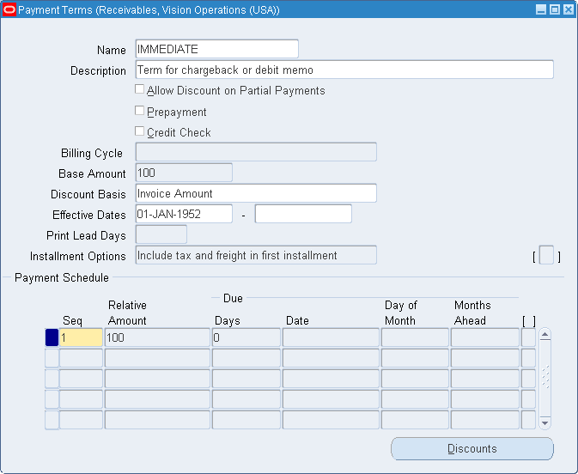Image resolution: width=578 pixels, height=474 pixels.
Task: Click the empty Effective Dates end field
Action: pos(303,214)
